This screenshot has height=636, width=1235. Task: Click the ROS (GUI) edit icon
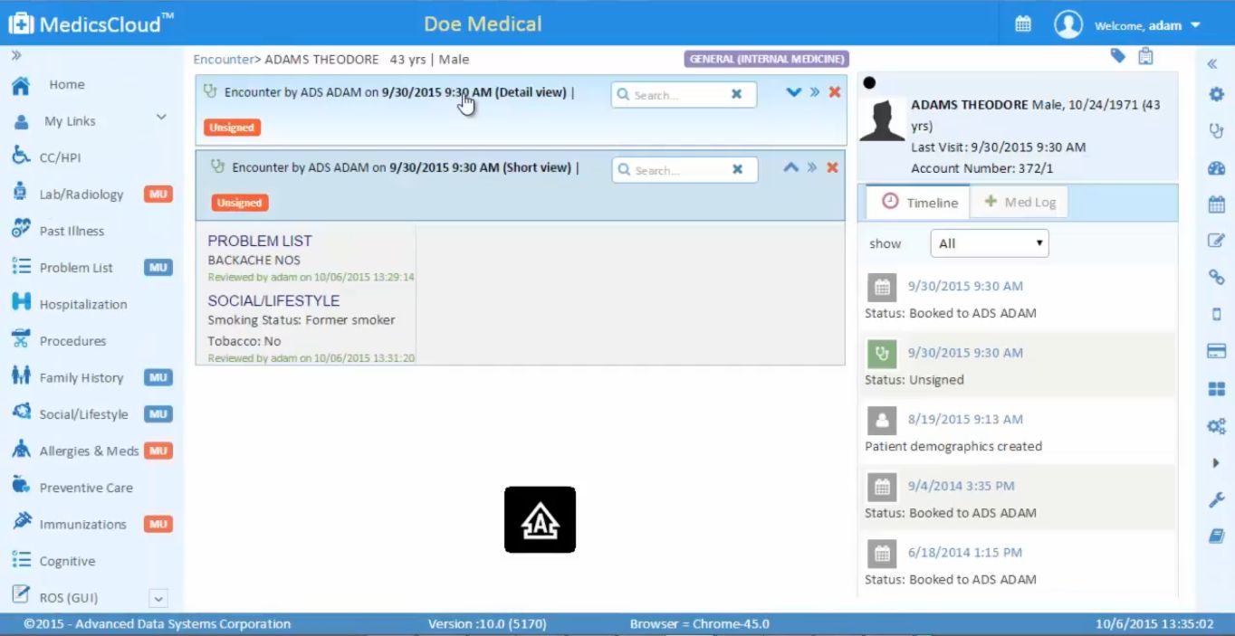21,594
